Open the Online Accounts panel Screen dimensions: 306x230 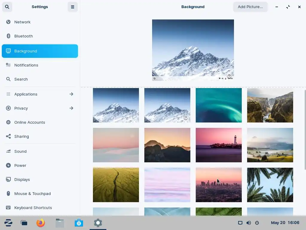(x=40, y=122)
